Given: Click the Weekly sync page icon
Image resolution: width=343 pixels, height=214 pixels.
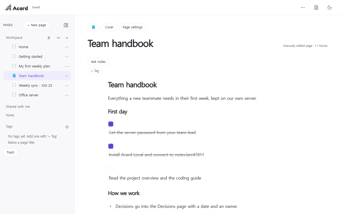Looking at the screenshot, I should click(14, 85).
